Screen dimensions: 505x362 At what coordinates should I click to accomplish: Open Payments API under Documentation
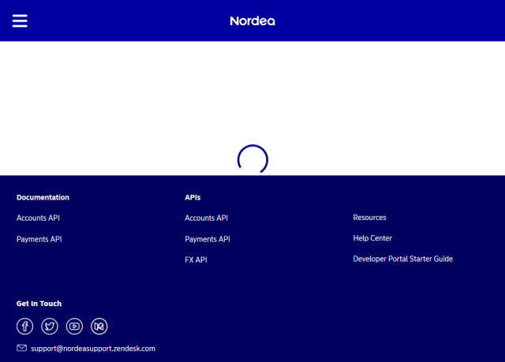39,239
